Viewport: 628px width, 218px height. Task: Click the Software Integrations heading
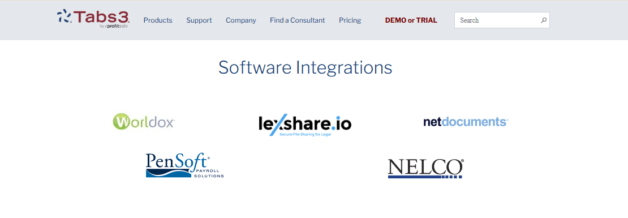click(x=305, y=67)
